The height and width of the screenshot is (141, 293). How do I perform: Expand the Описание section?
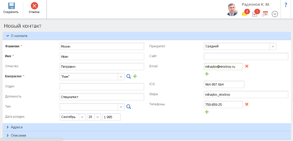tap(18, 135)
